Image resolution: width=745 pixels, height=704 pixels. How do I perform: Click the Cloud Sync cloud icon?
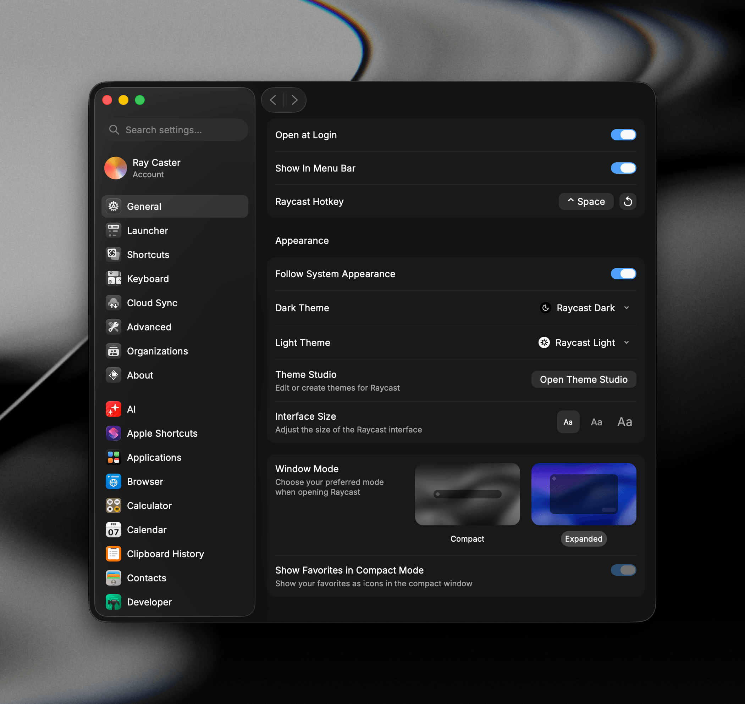tap(114, 303)
